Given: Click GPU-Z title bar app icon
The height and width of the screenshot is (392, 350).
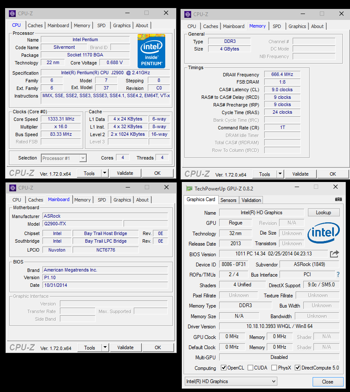Looking at the screenshot, I should [189, 188].
